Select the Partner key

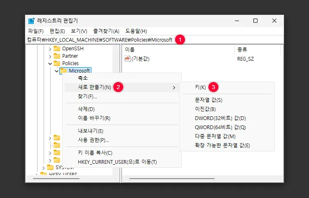click(70, 56)
